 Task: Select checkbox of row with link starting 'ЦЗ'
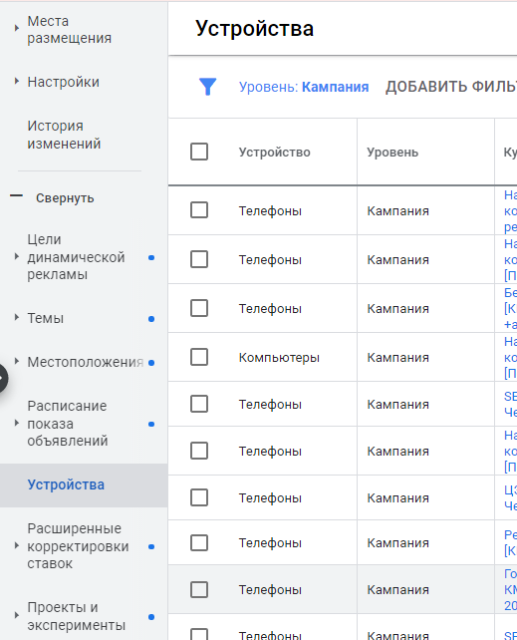tap(199, 497)
